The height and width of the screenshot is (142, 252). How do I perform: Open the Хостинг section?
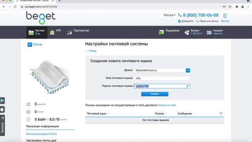(37, 32)
